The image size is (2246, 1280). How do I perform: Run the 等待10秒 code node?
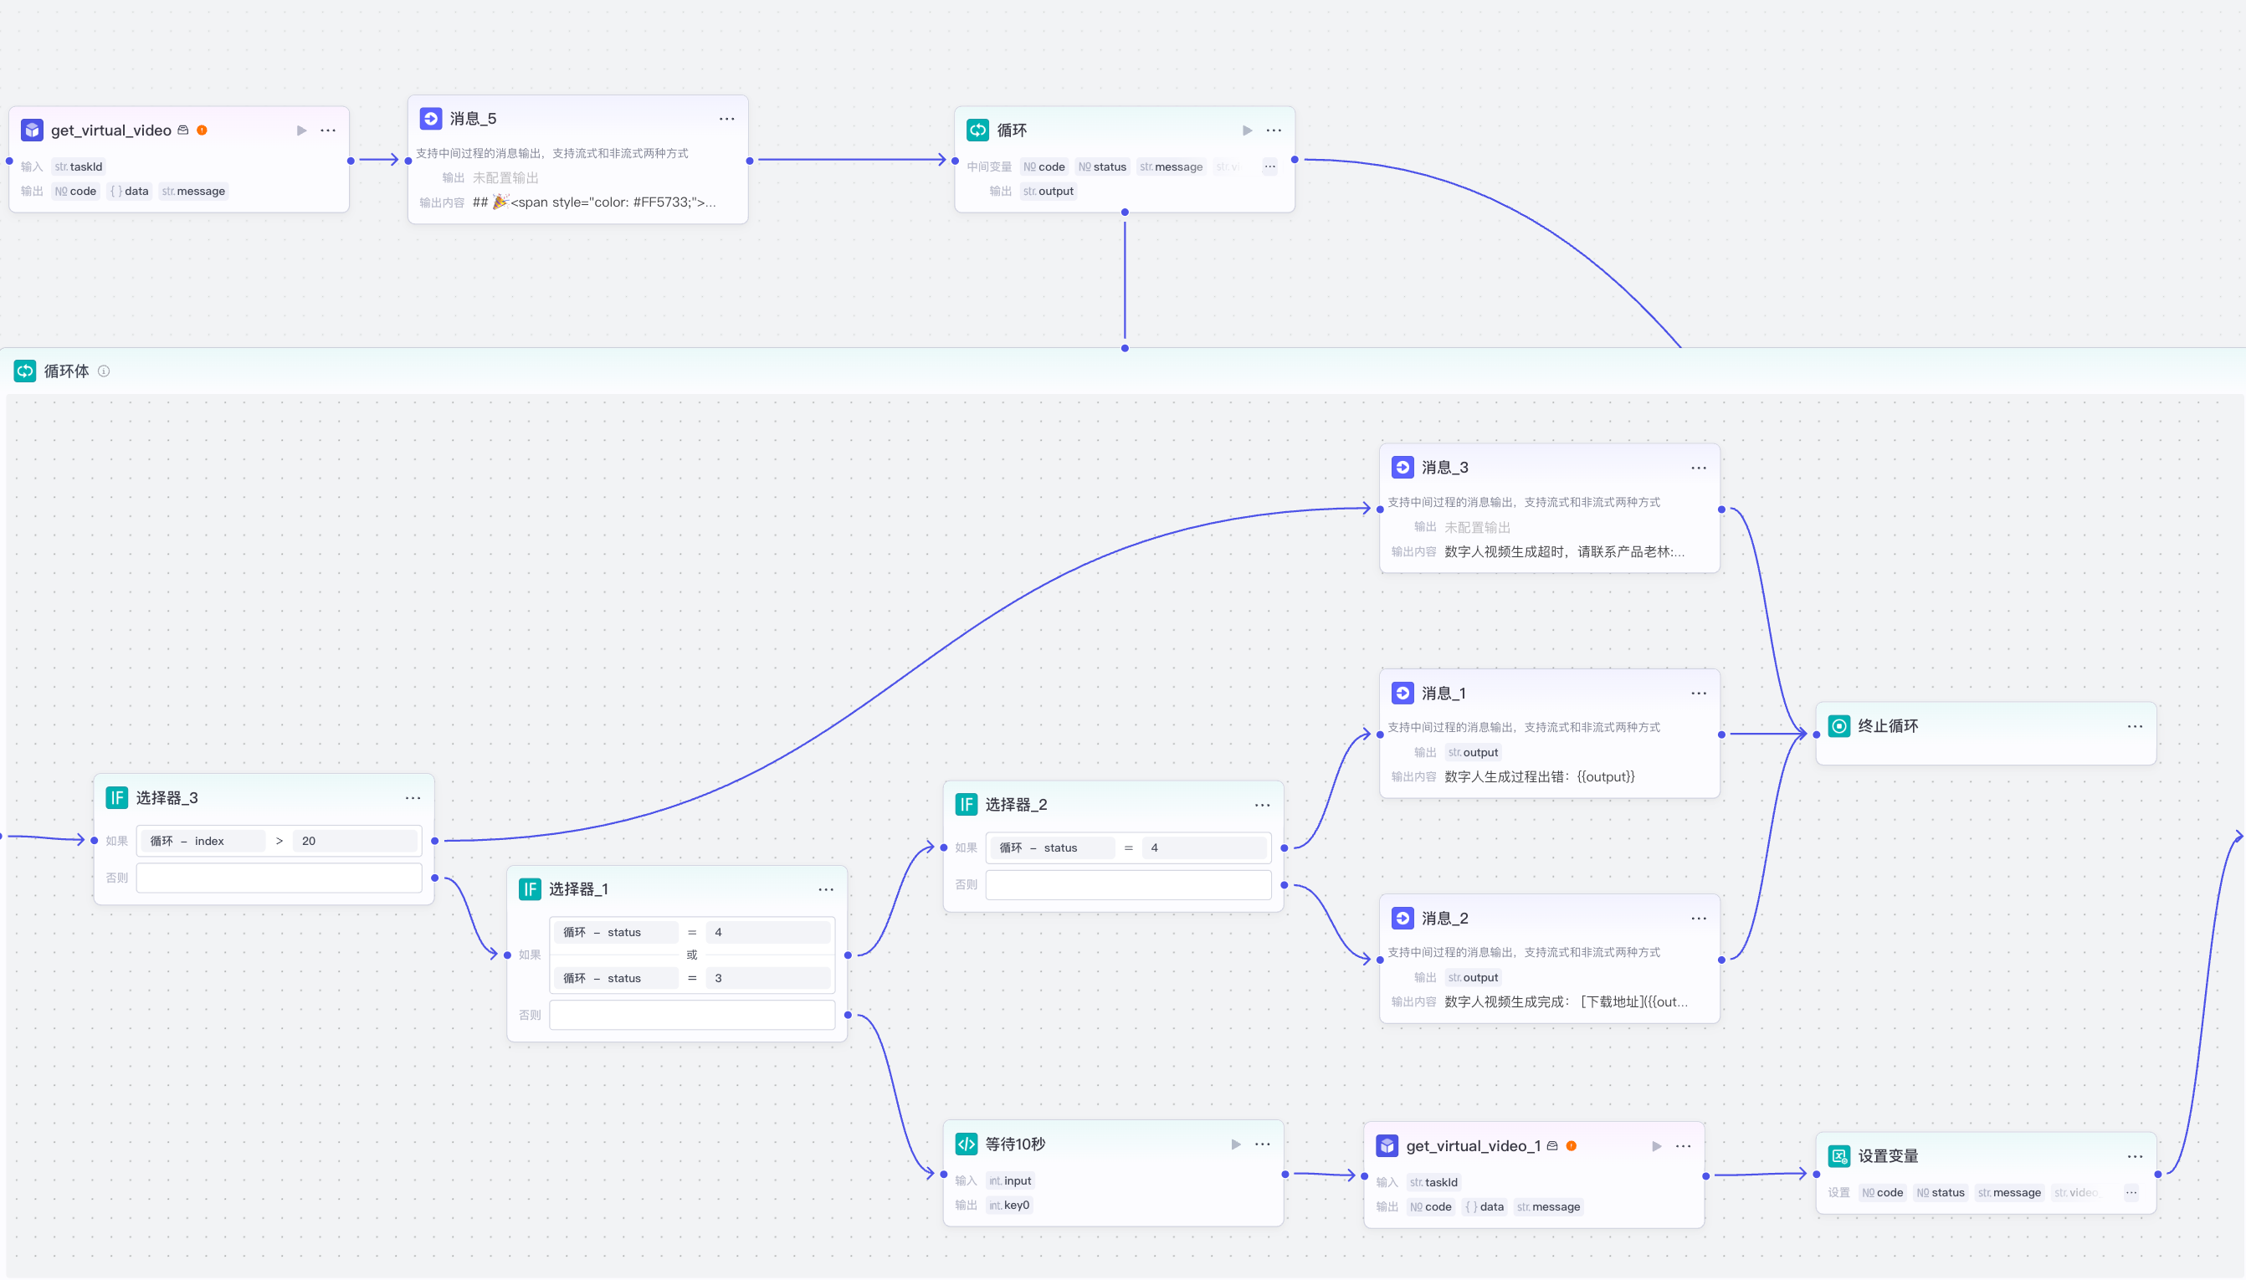point(1235,1144)
